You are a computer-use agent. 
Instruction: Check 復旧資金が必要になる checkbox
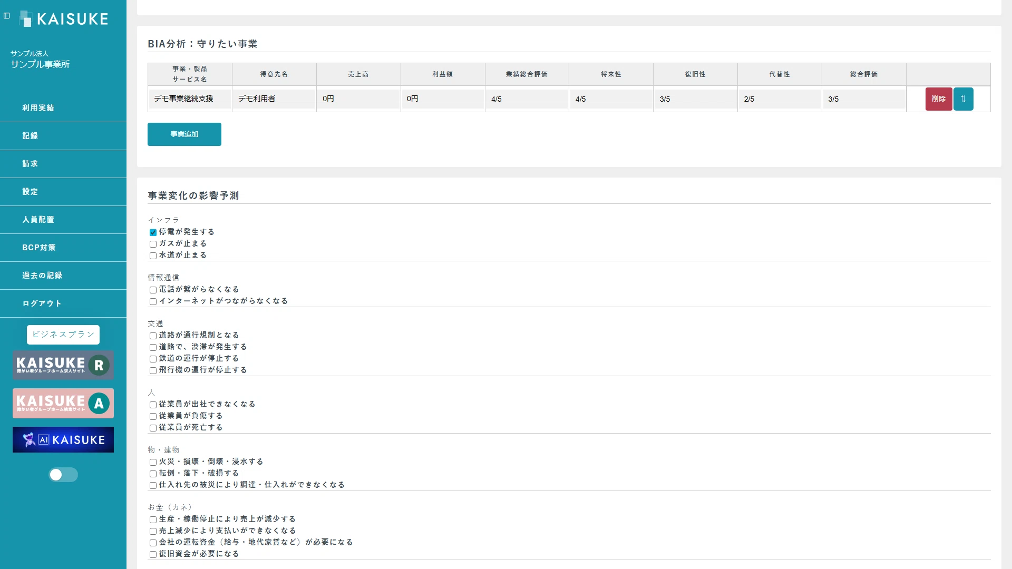point(153,554)
